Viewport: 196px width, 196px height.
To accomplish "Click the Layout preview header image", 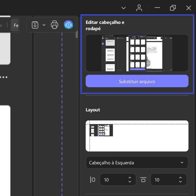I will pyautogui.click(x=101, y=130).
